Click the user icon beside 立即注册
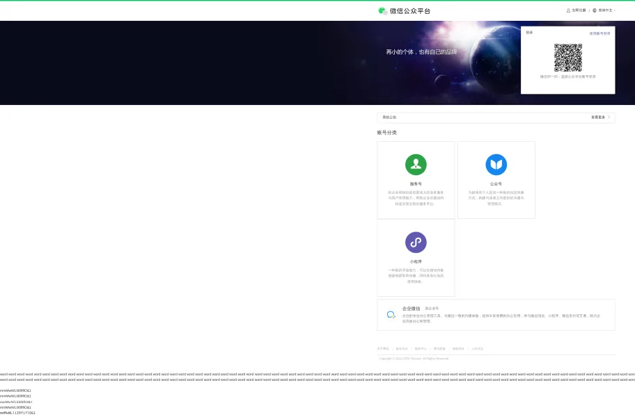 [568, 10]
